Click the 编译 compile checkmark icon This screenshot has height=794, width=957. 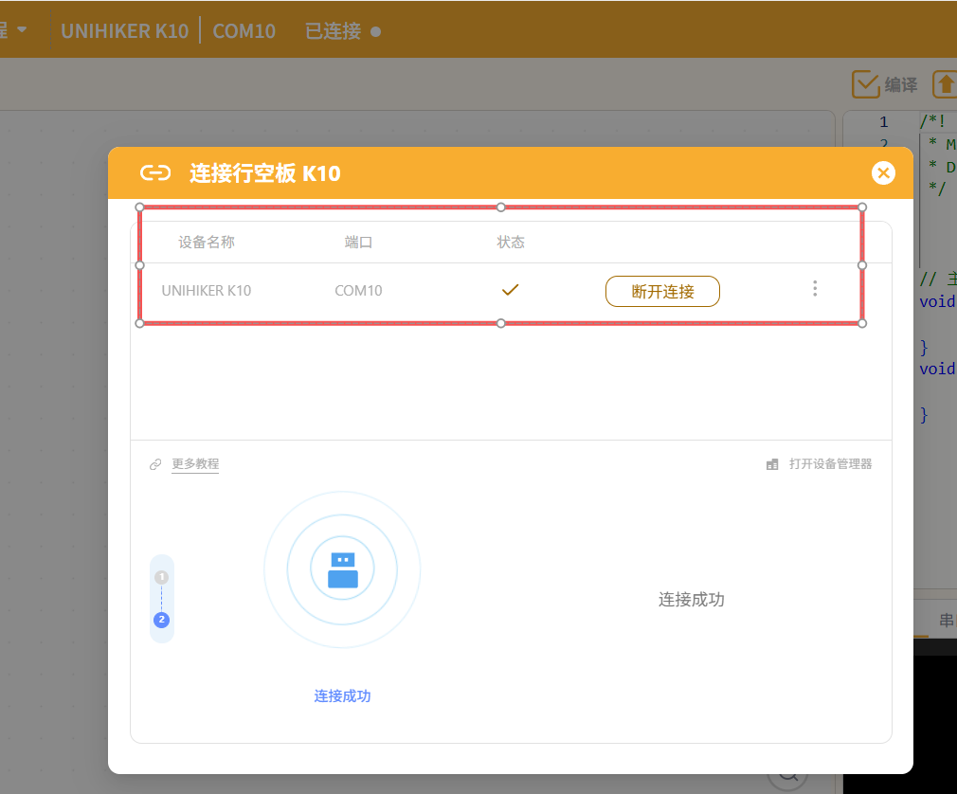point(866,84)
